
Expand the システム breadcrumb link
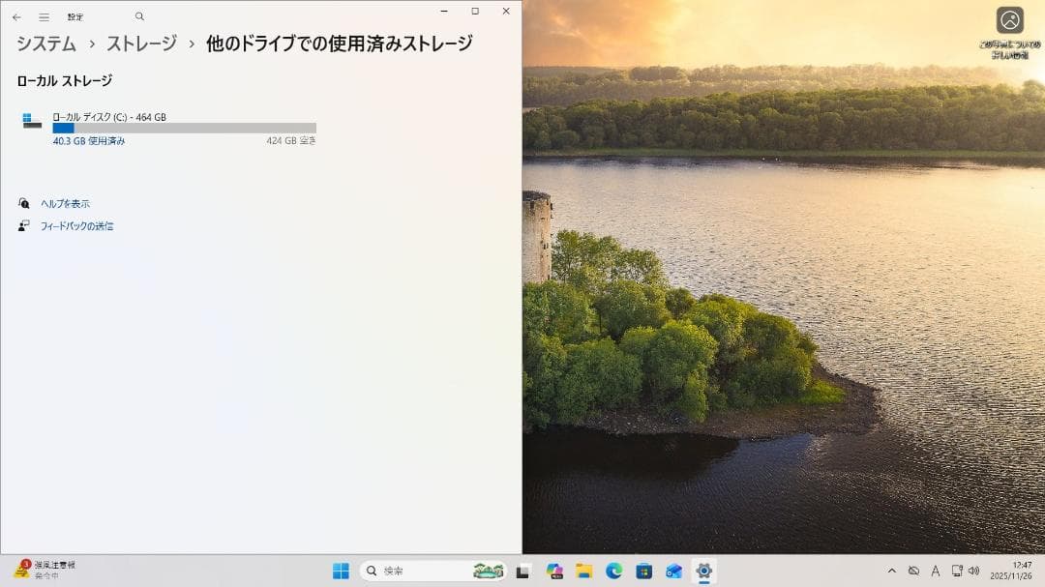click(x=45, y=44)
